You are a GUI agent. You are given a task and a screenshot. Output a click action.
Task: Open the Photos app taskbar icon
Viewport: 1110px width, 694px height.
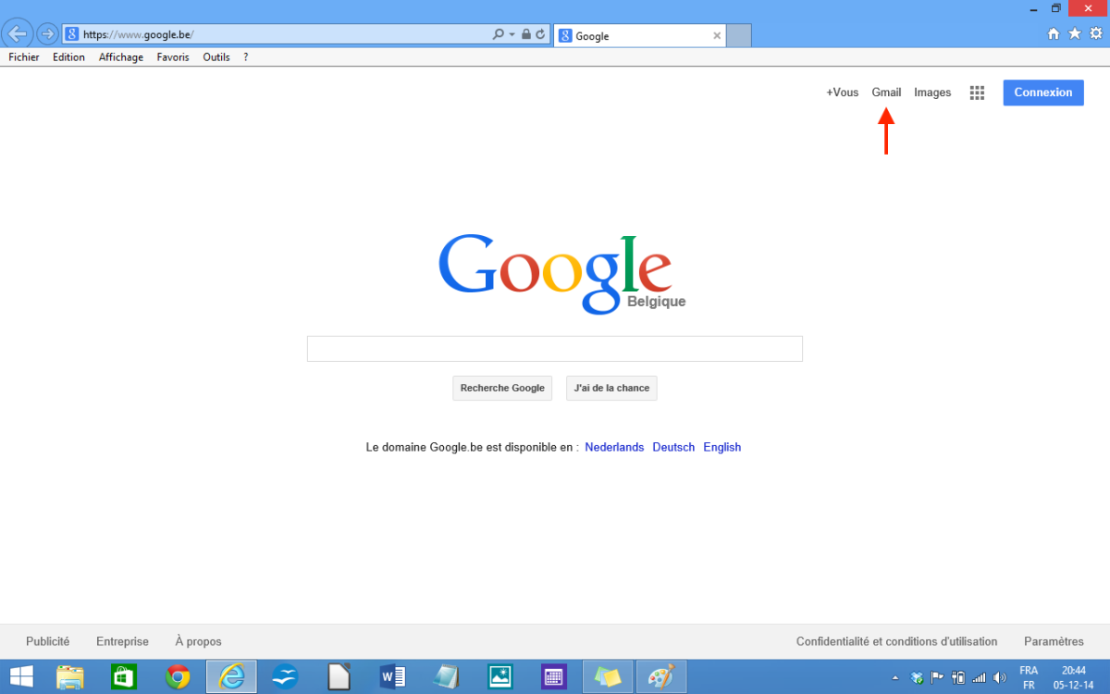click(499, 677)
